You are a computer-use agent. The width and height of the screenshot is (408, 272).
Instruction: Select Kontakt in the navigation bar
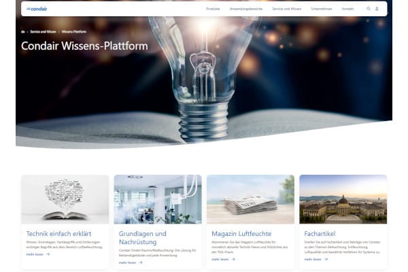tap(347, 9)
